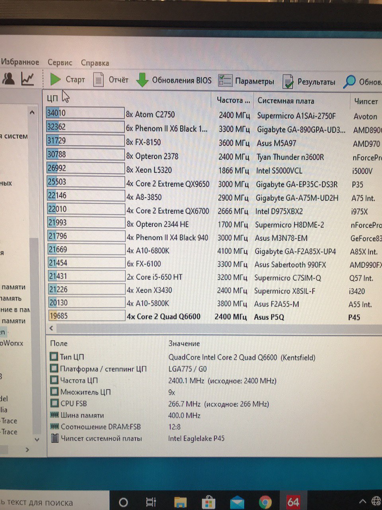Sort by Системная плата column header

[x=285, y=101]
